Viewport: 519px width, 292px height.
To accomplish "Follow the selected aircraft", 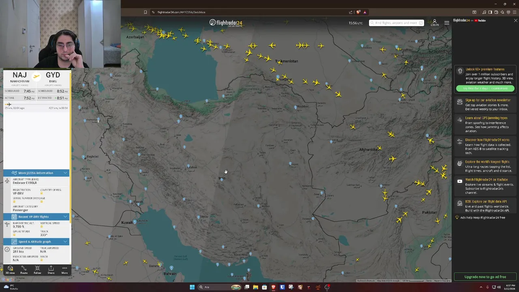I will [x=37, y=270].
